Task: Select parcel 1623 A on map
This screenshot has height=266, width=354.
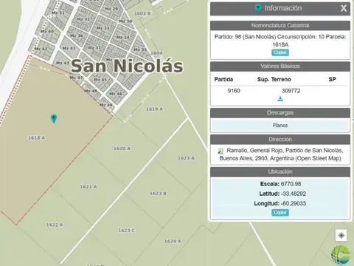Action: (x=186, y=158)
